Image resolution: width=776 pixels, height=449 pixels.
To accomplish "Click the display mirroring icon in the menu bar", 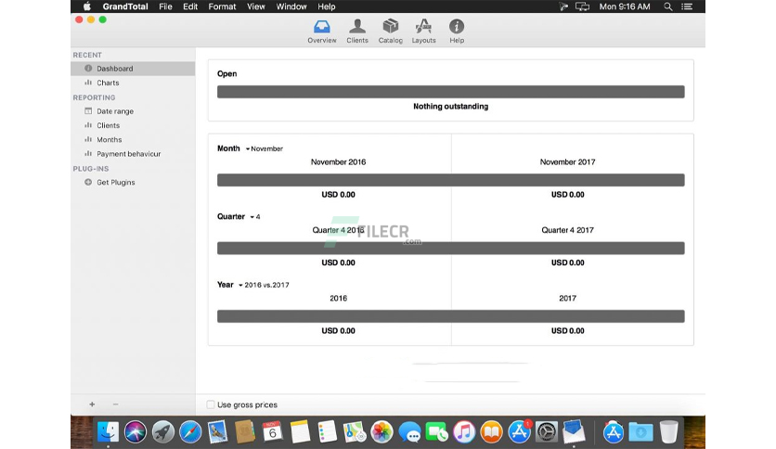I will click(x=582, y=6).
